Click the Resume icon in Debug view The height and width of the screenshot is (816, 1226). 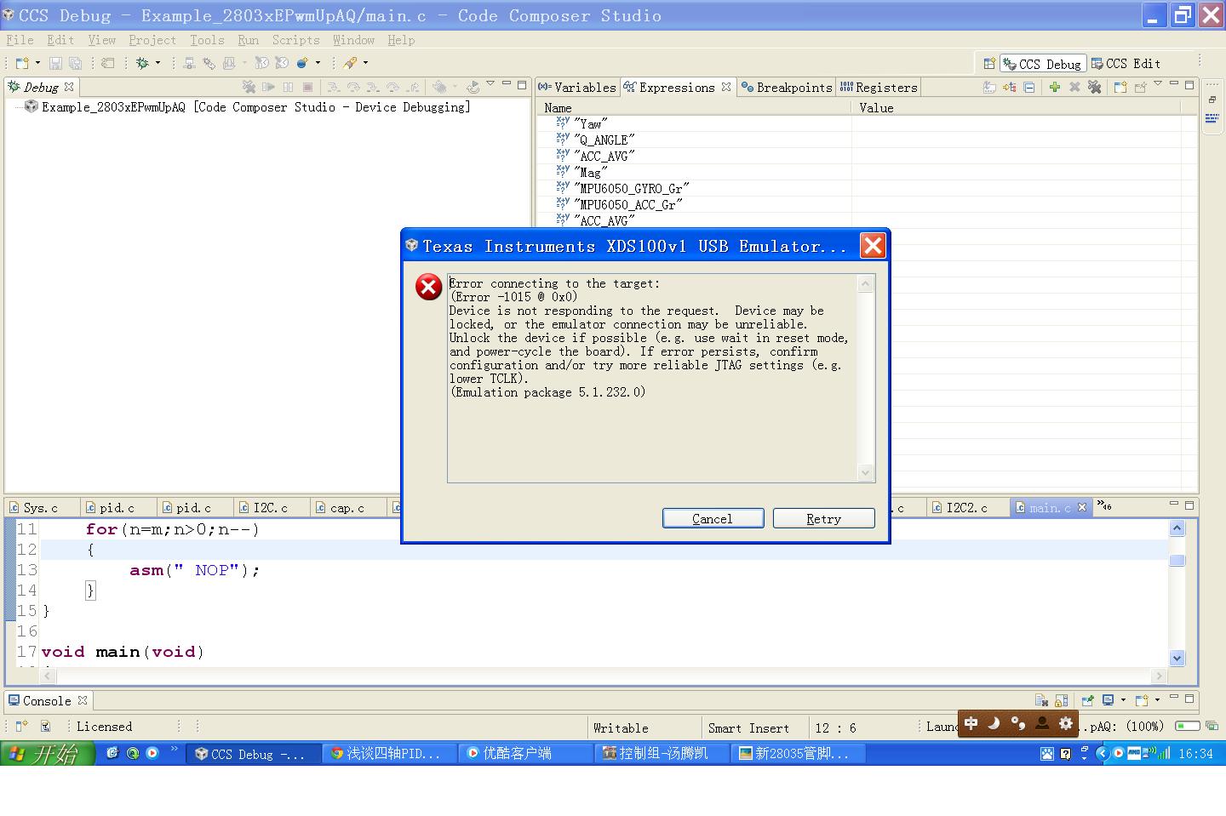click(269, 87)
